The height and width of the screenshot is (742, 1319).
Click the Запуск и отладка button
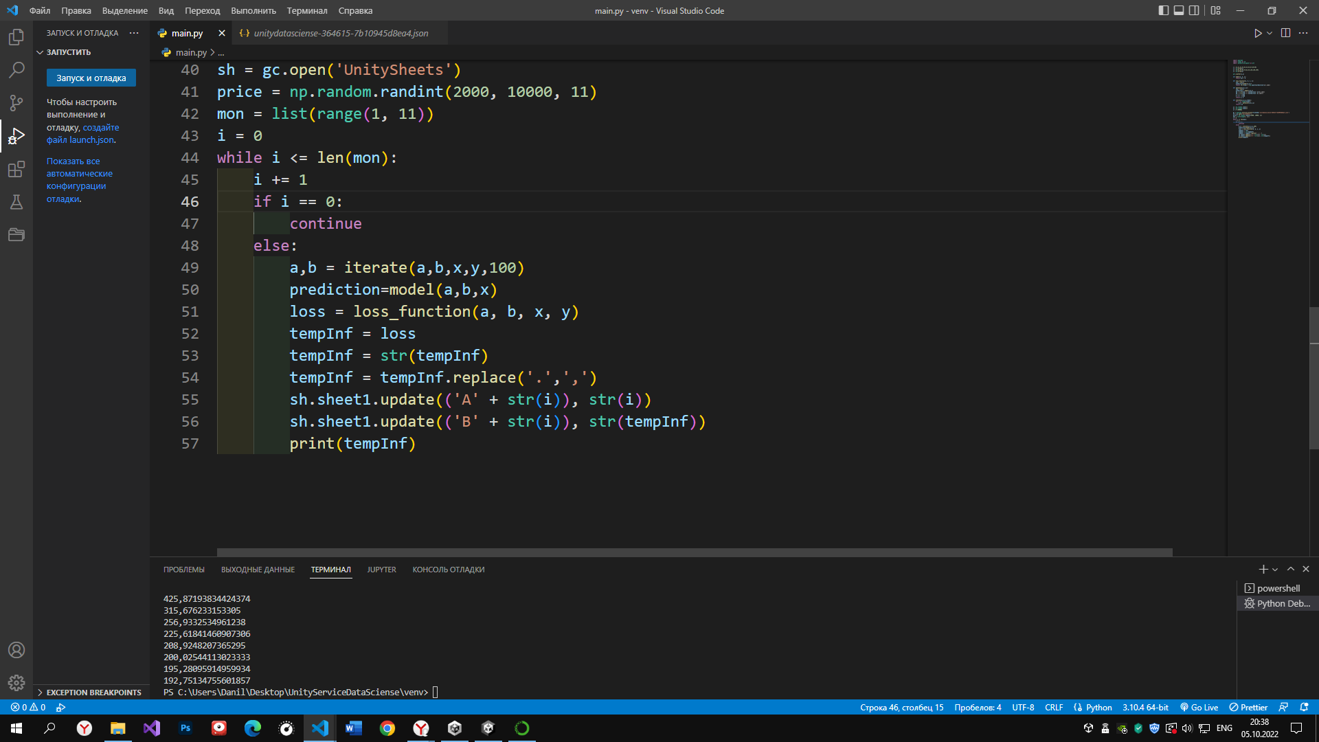91,78
